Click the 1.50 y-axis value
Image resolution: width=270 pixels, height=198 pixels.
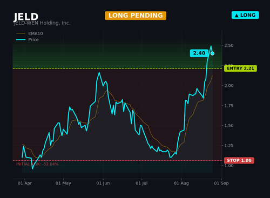(x=229, y=126)
